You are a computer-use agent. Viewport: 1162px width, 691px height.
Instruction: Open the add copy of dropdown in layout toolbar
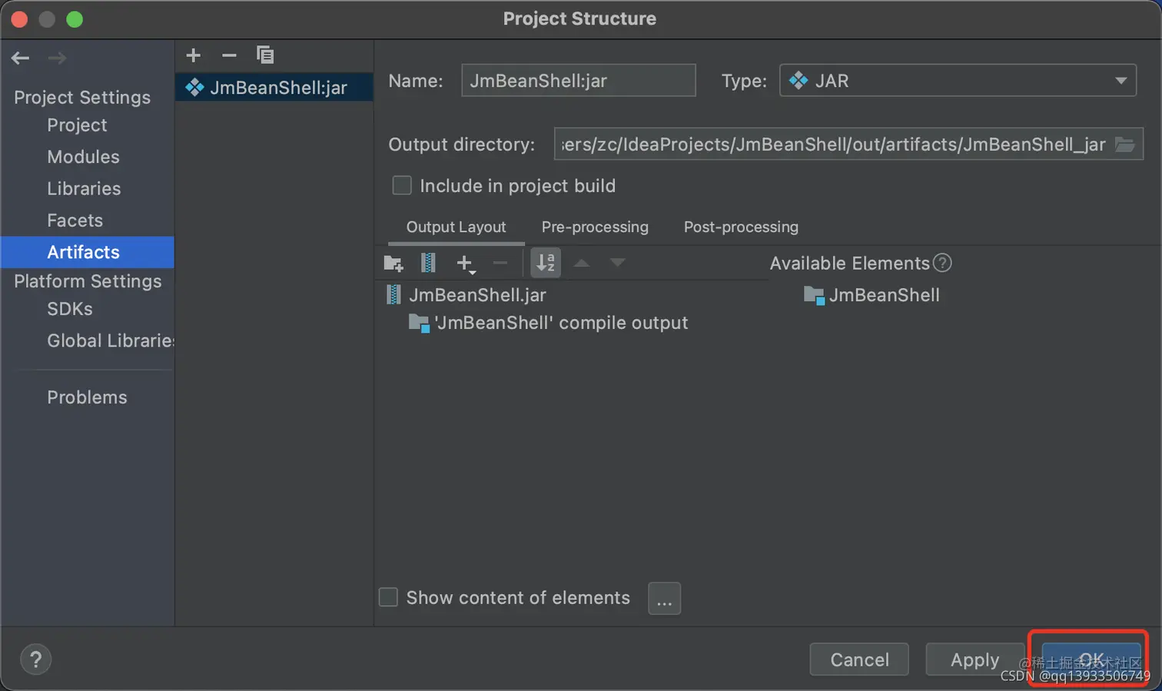tap(466, 264)
